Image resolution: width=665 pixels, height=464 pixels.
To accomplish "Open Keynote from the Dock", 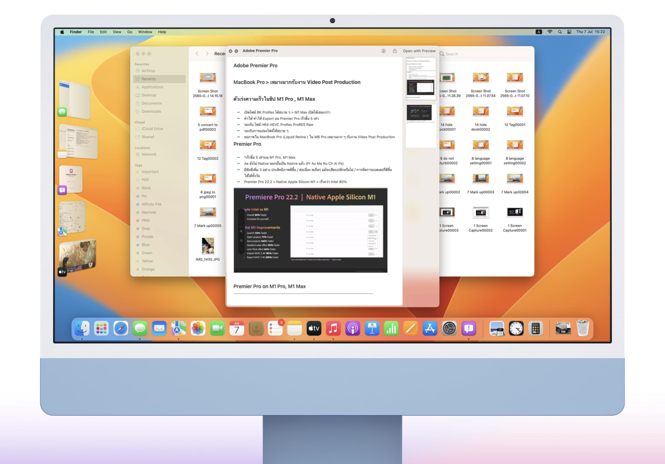I will pos(372,329).
